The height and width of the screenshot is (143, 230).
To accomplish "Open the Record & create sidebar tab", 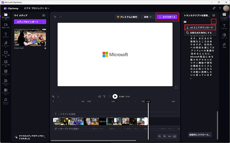I will click(6, 26).
